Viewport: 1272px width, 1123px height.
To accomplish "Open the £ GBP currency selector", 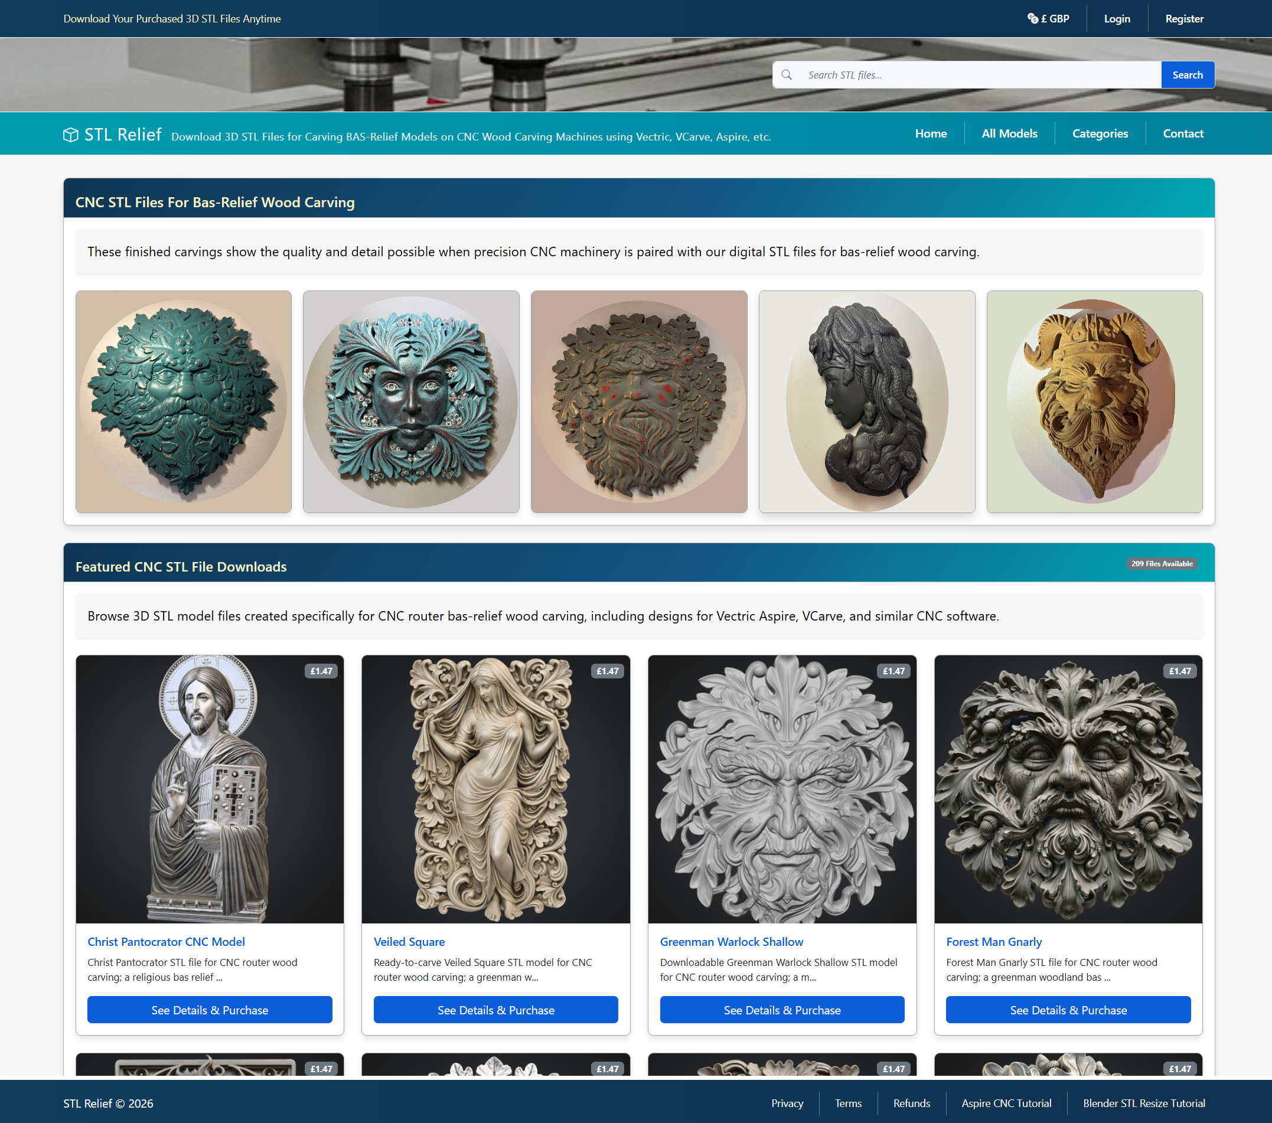I will (1048, 19).
